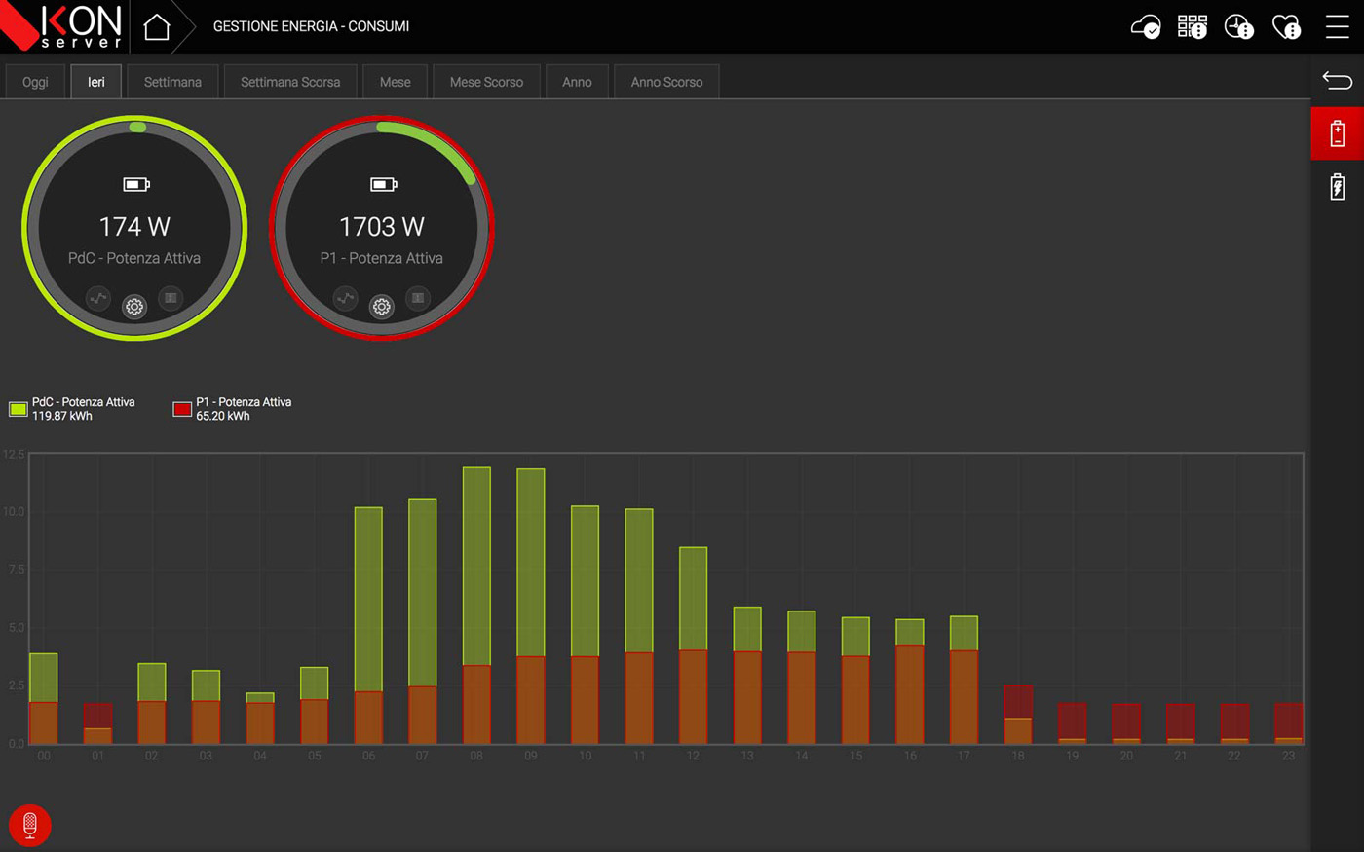Viewport: 1364px width, 852px height.
Task: Open the cloud connection status icon
Action: pos(1146,27)
